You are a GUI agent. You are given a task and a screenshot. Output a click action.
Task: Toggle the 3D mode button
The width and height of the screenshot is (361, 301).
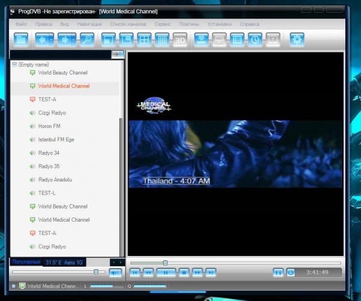point(180,40)
